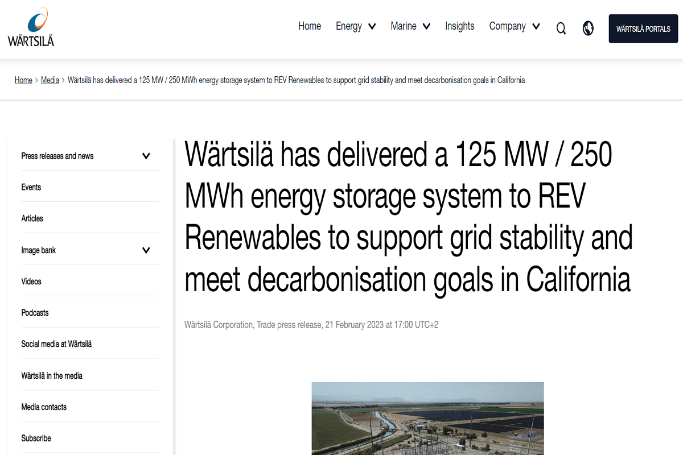Open Energy menu's dropdown arrow
Image resolution: width=683 pixels, height=455 pixels.
[x=372, y=26]
